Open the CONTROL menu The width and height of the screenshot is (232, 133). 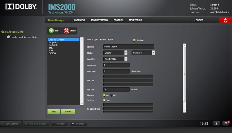[118, 20]
